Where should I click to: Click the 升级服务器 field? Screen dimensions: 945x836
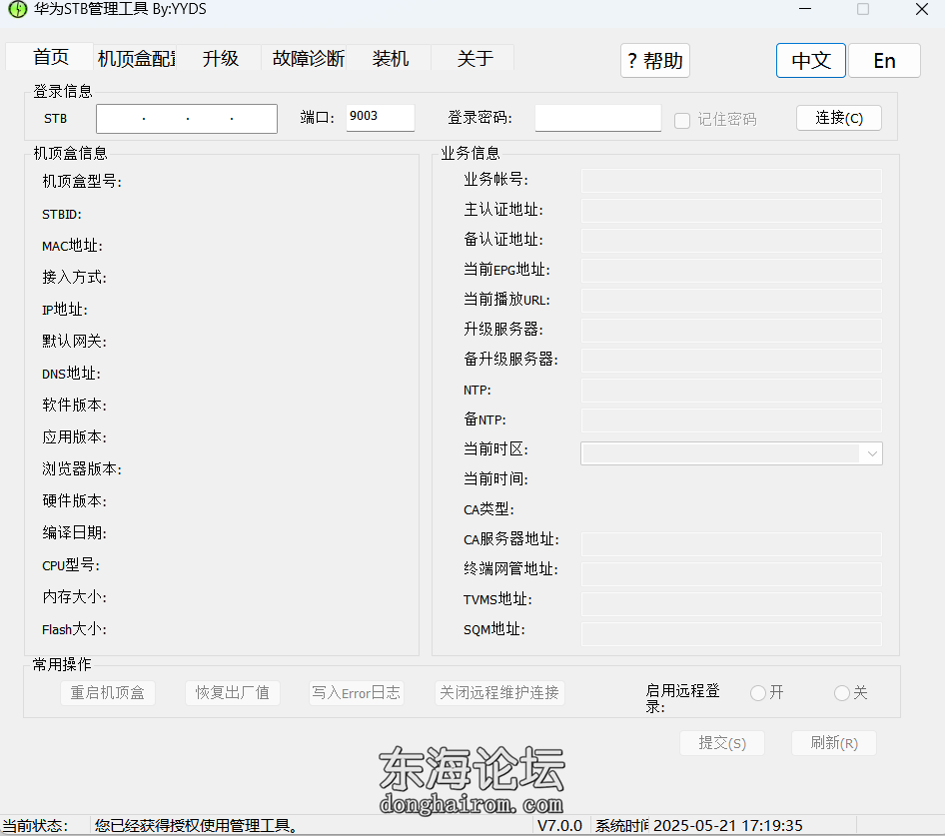coord(731,331)
